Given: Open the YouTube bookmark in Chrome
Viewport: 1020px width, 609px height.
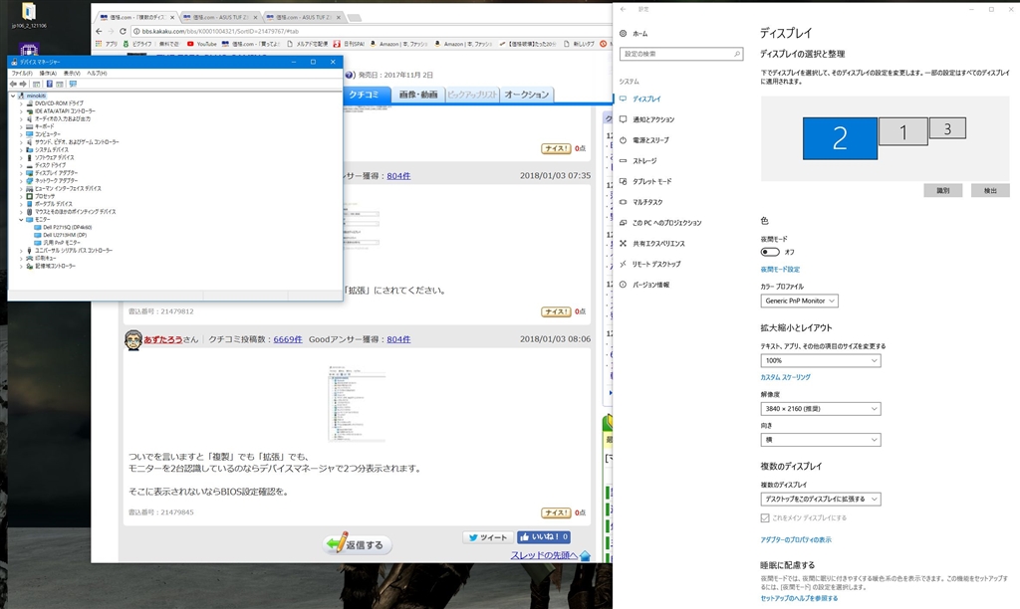Looking at the screenshot, I should (201, 44).
